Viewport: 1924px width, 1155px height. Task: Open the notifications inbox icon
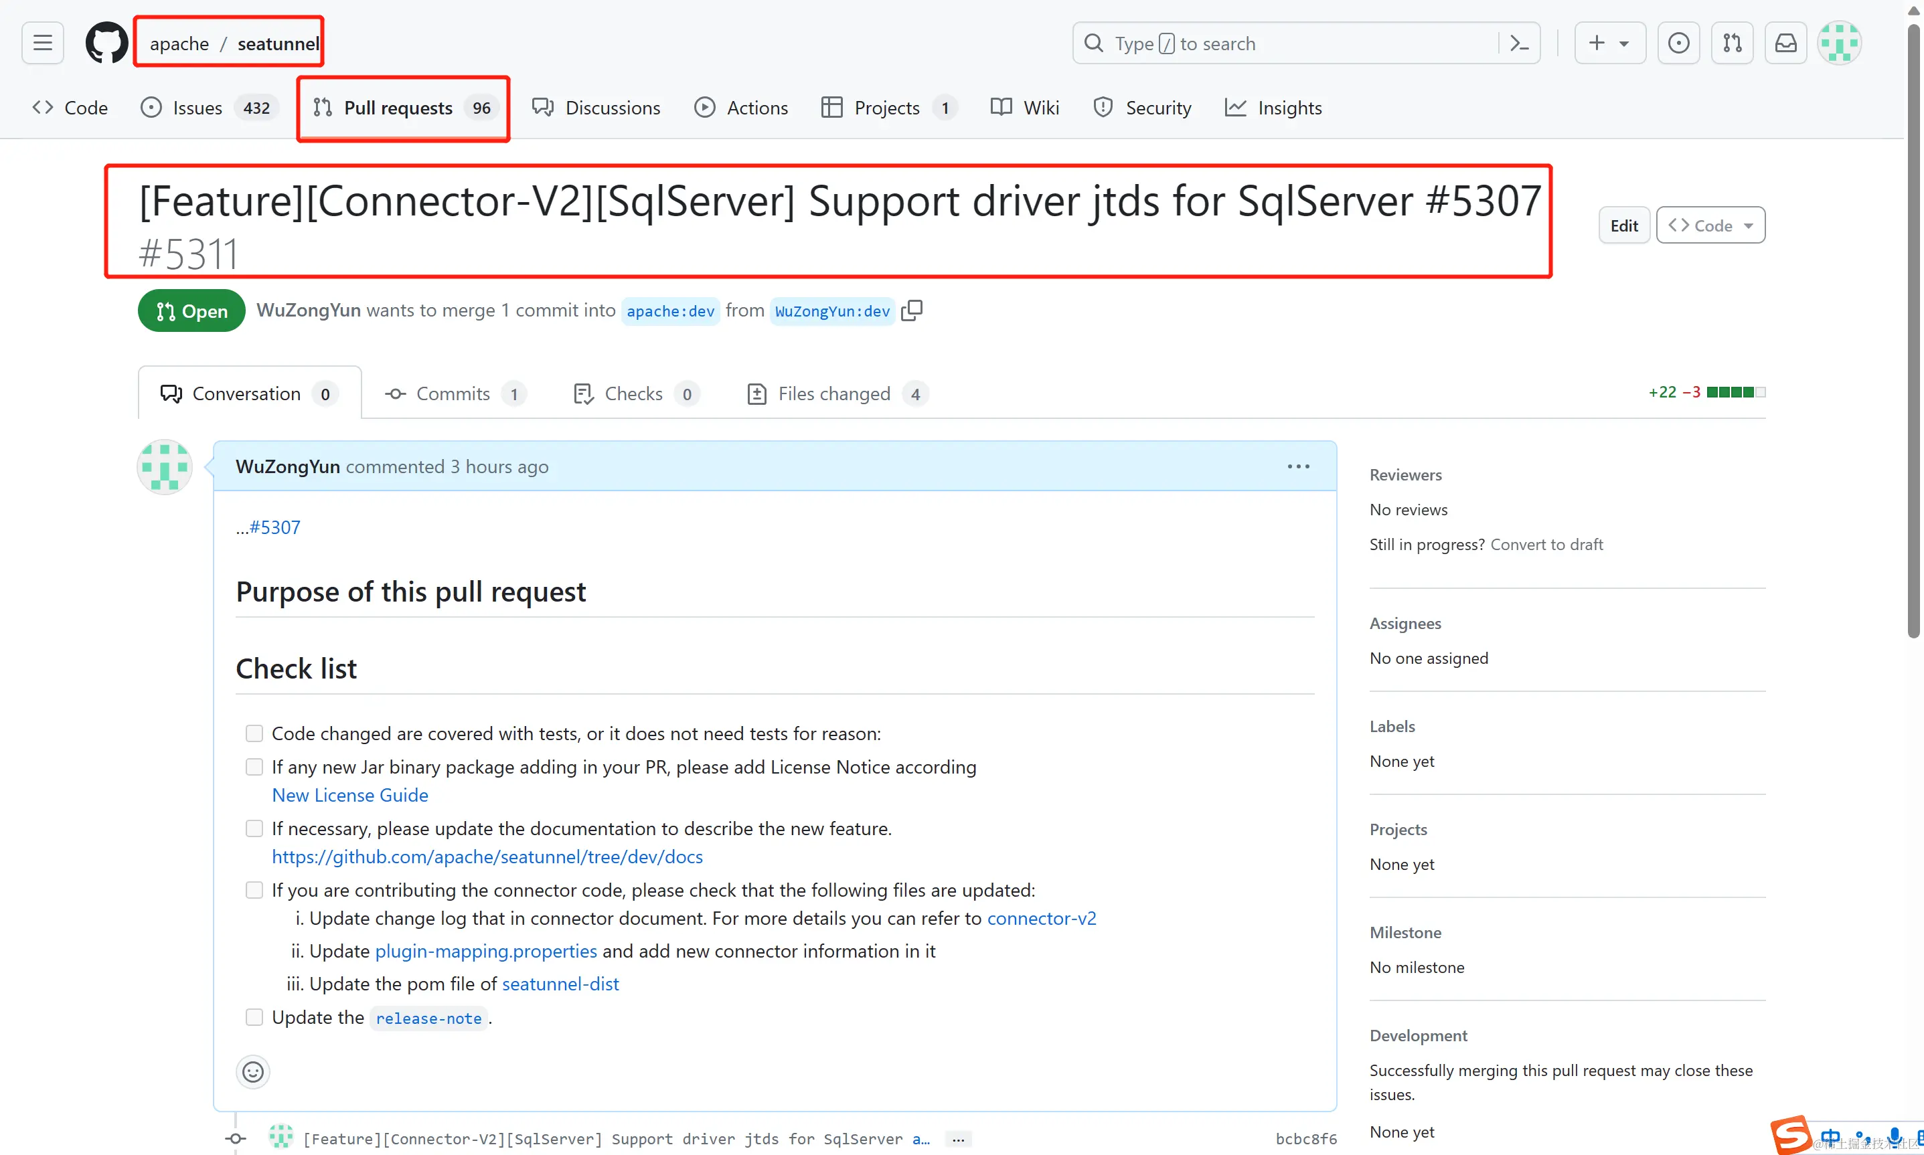point(1785,43)
